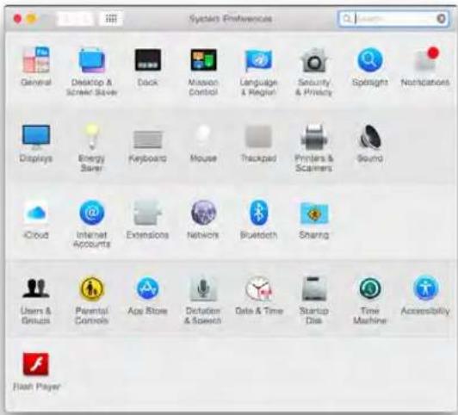Click the forward navigation arrow

pos(85,19)
